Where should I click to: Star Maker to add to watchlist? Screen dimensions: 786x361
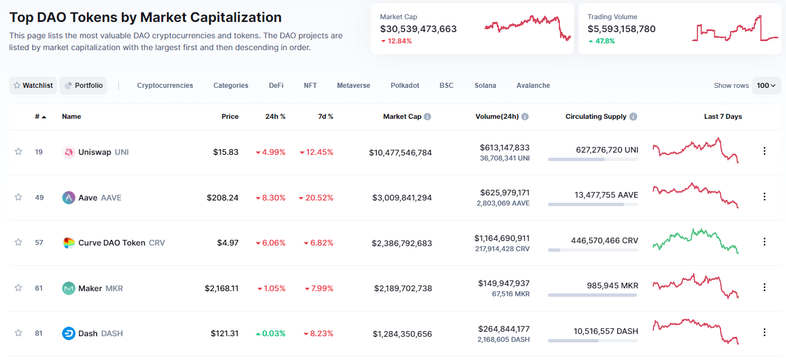(x=19, y=288)
